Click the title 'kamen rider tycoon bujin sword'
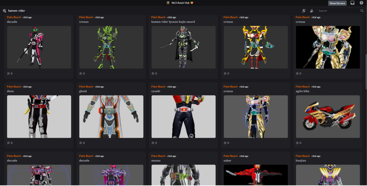The height and width of the screenshot is (186, 367). 173,22
